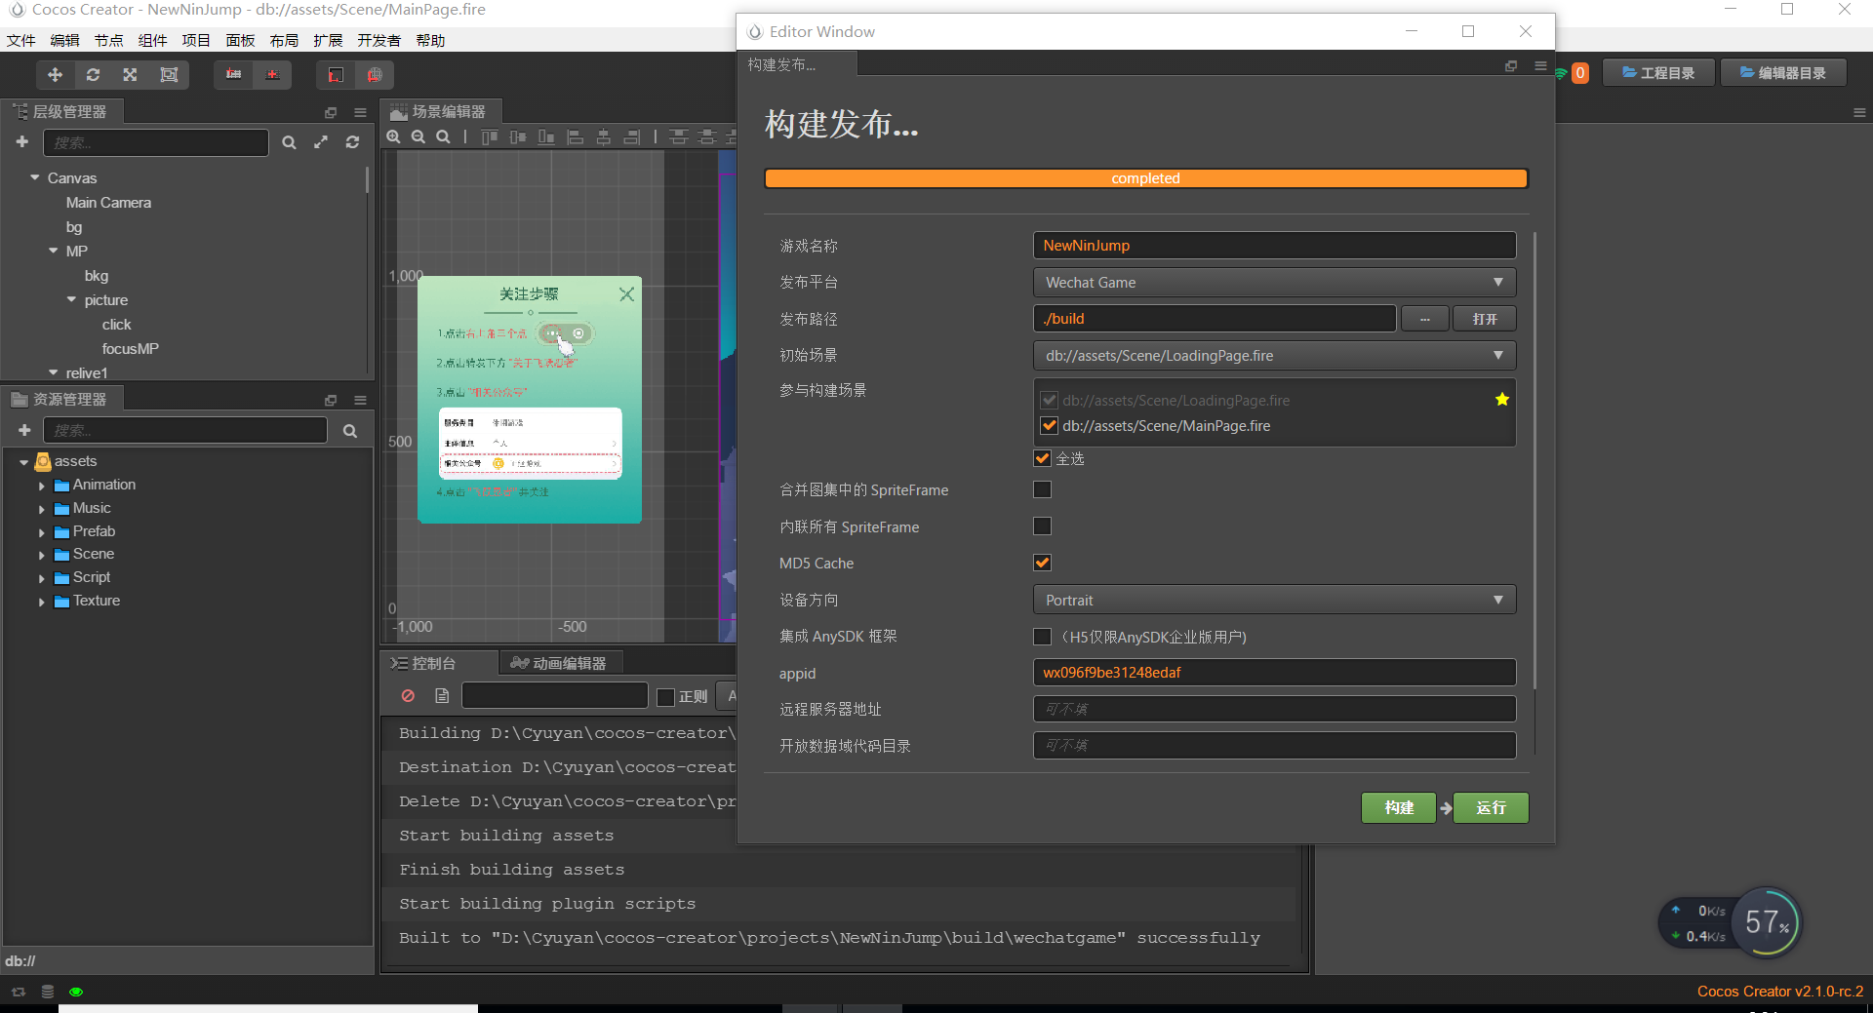Toggle the MD5 Cache checkbox
The width and height of the screenshot is (1873, 1013).
(x=1043, y=563)
